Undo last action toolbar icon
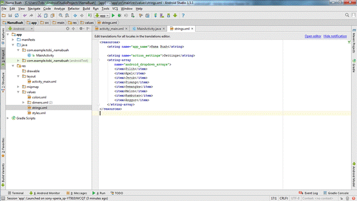The height and width of the screenshot is (201, 357). pos(24,16)
